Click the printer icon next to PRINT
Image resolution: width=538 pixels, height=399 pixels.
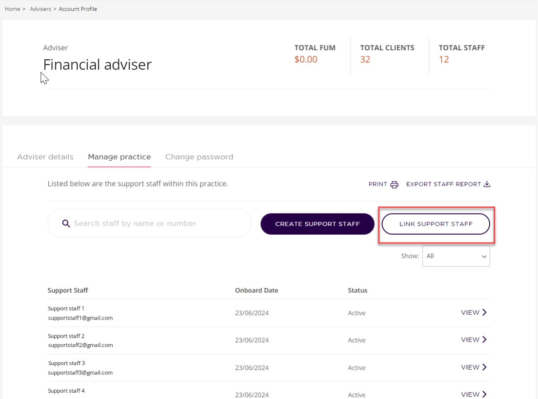[x=394, y=185]
